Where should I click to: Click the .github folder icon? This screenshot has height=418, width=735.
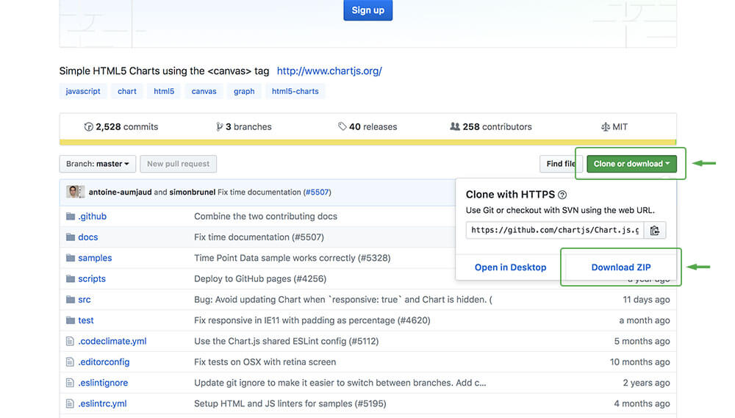[71, 217]
